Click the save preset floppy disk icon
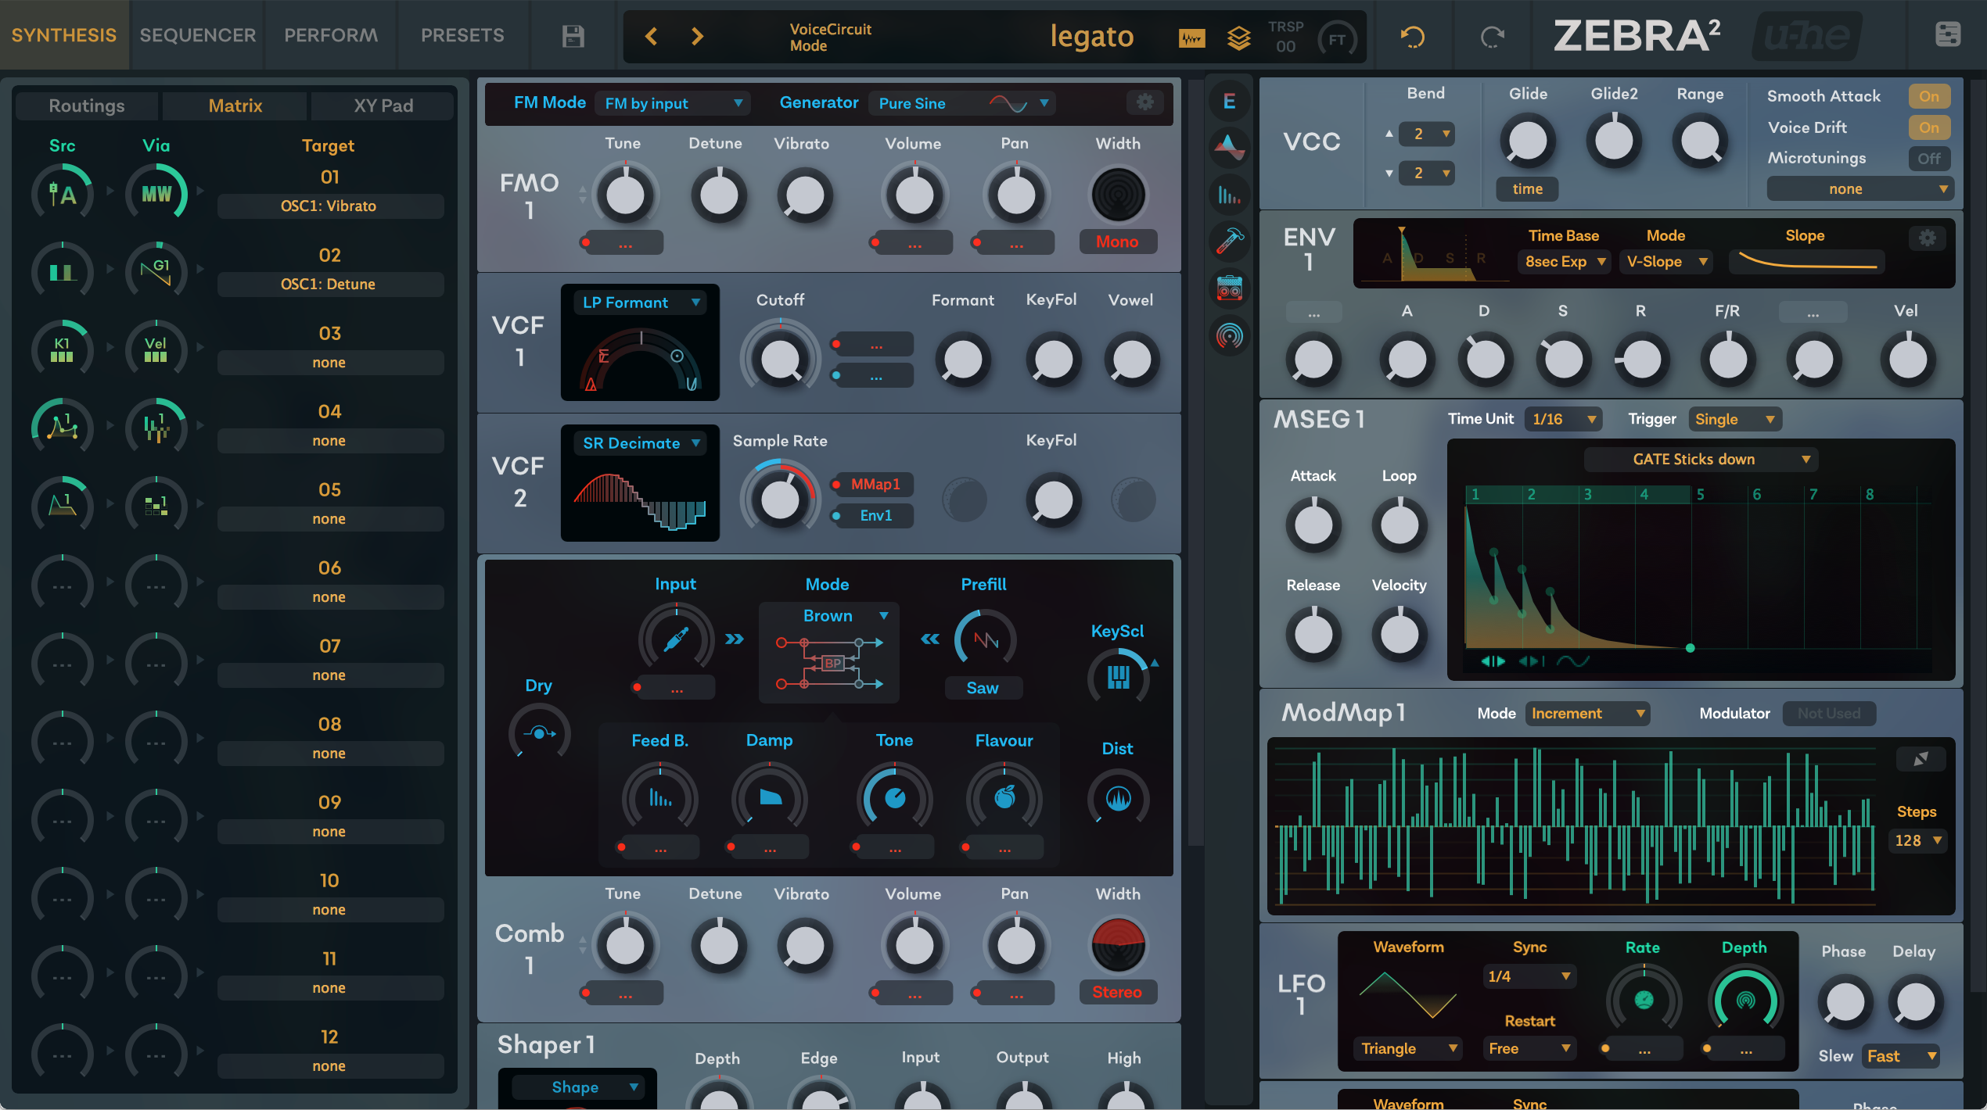Image resolution: width=1987 pixels, height=1110 pixels. click(573, 36)
